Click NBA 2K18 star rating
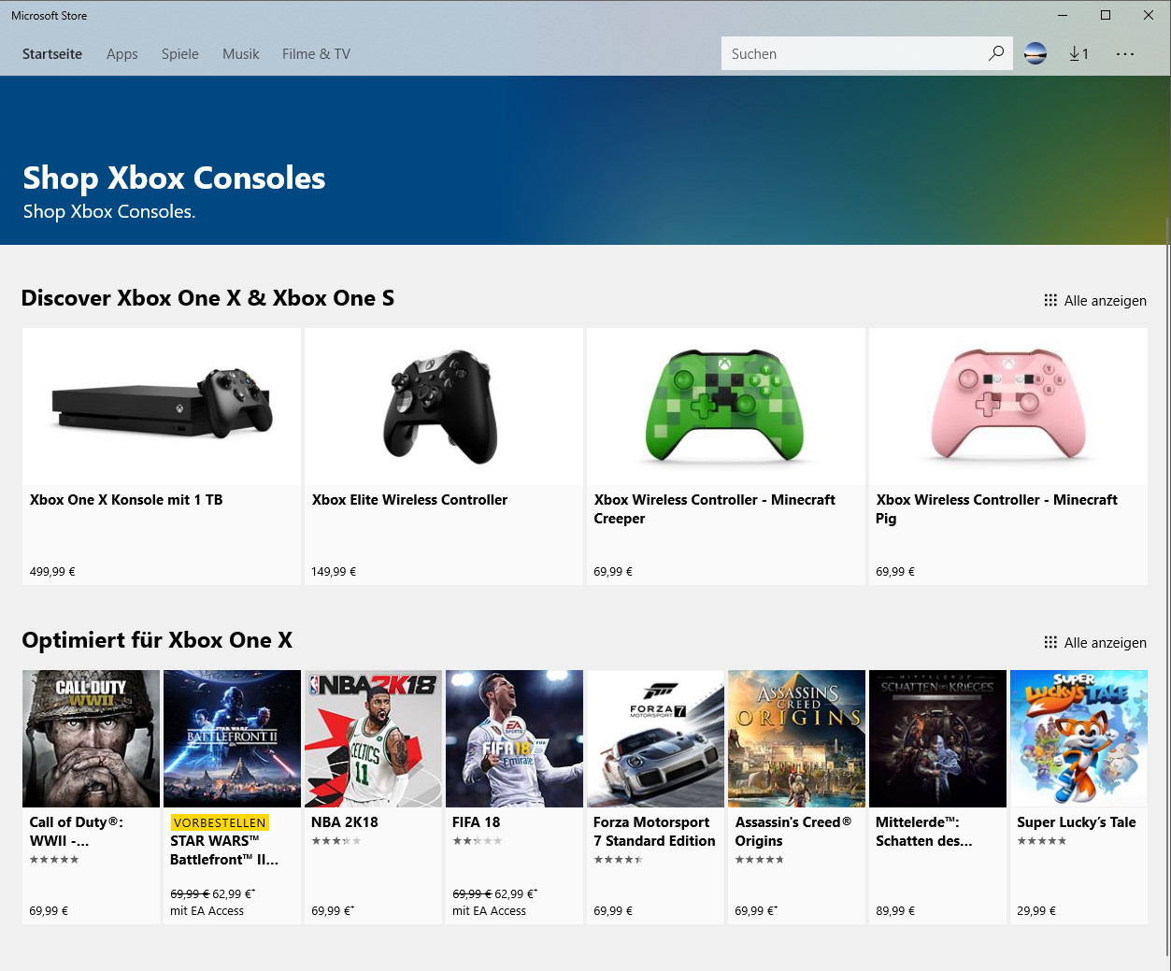This screenshot has height=971, width=1171. click(x=336, y=841)
